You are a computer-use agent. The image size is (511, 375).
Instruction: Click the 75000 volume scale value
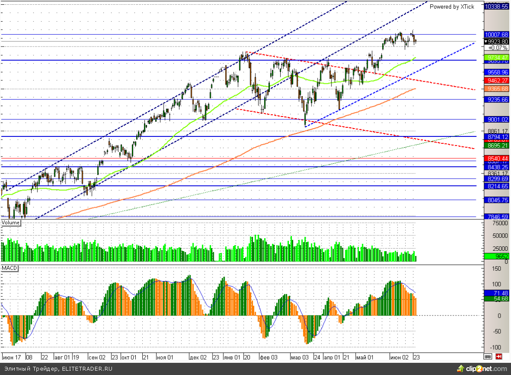click(x=500, y=223)
